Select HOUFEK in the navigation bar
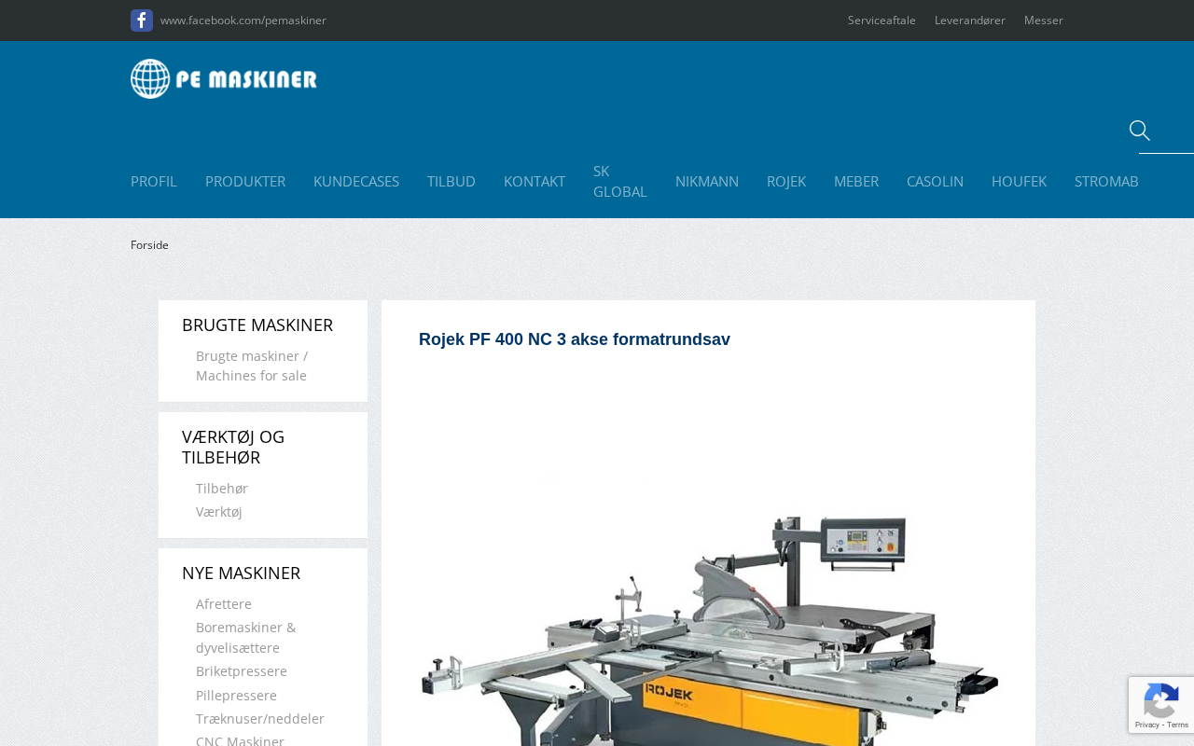Viewport: 1194px width, 746px height. coord(1019,181)
